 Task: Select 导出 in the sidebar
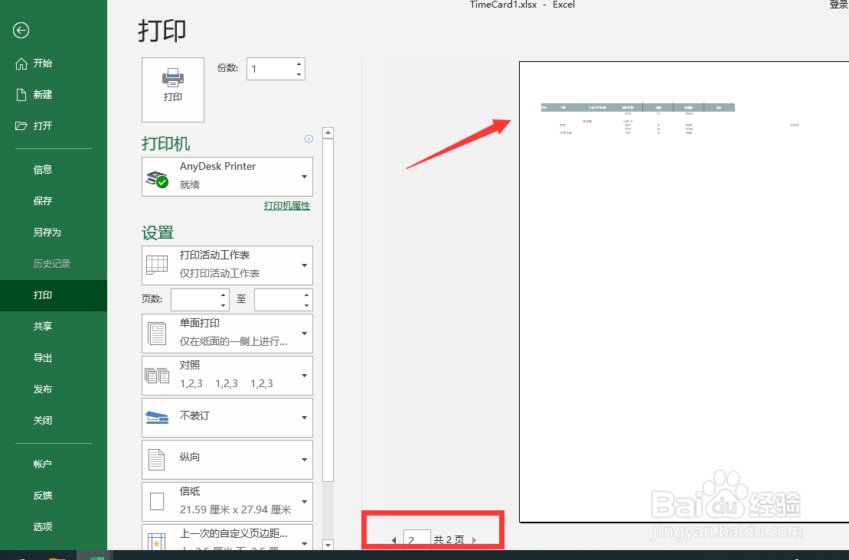[x=54, y=358]
